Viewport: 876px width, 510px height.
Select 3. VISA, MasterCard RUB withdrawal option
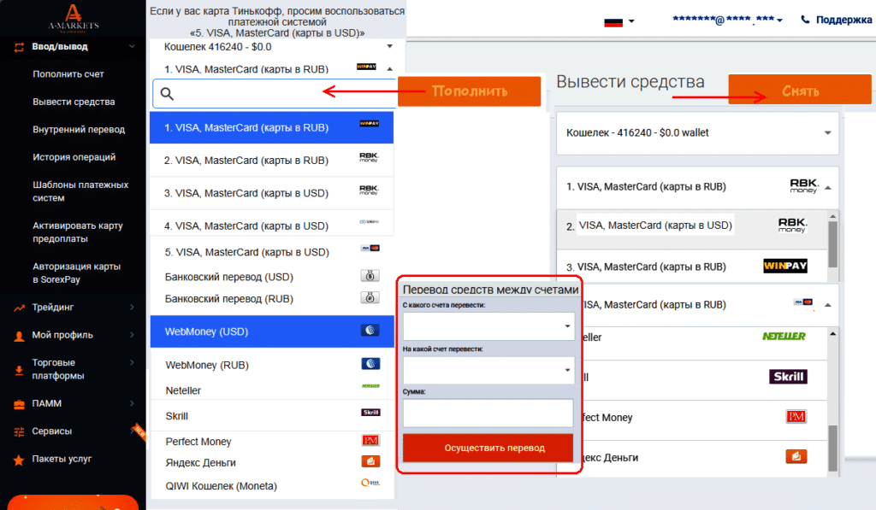click(x=692, y=267)
